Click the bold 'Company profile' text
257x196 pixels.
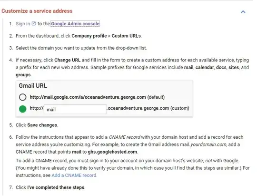89,36
